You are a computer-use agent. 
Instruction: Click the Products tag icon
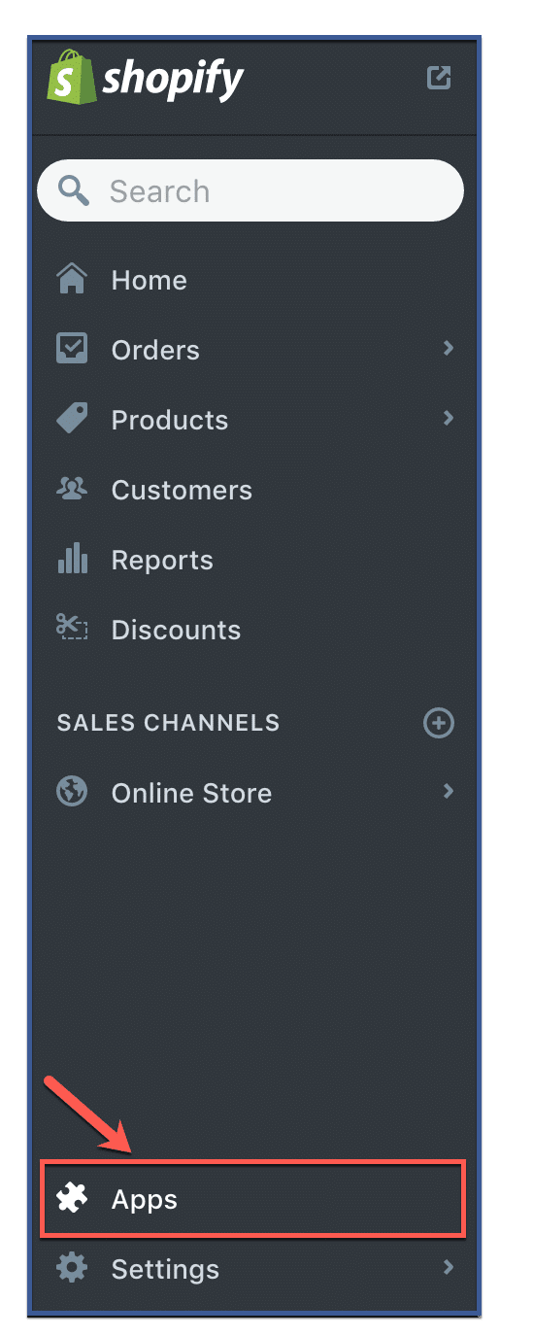point(72,419)
